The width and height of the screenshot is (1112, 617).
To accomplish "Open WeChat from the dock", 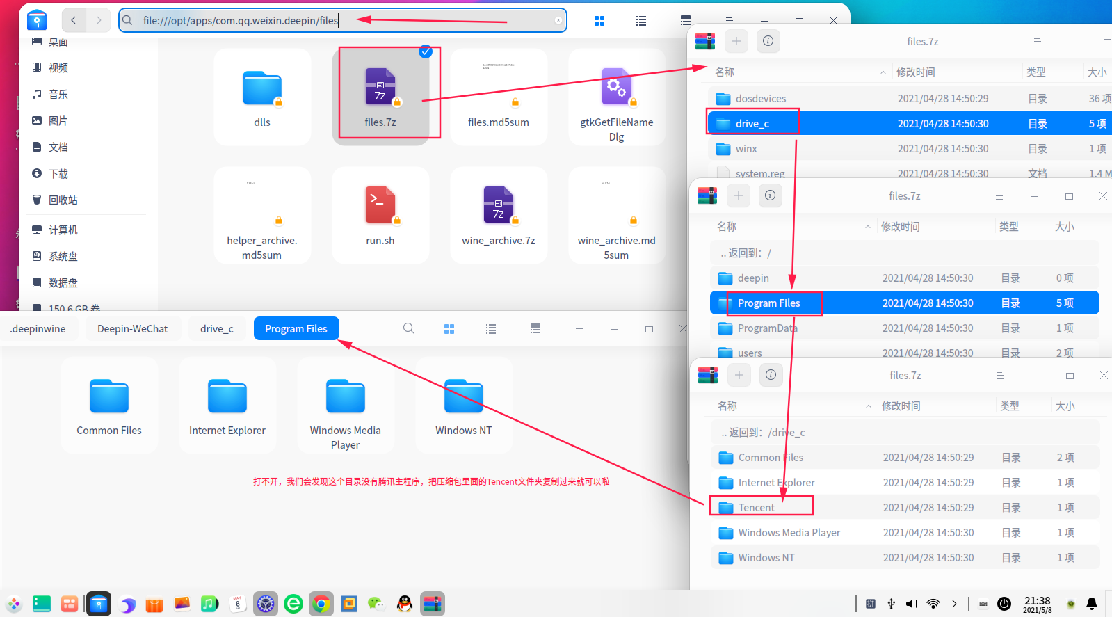I will (x=377, y=604).
